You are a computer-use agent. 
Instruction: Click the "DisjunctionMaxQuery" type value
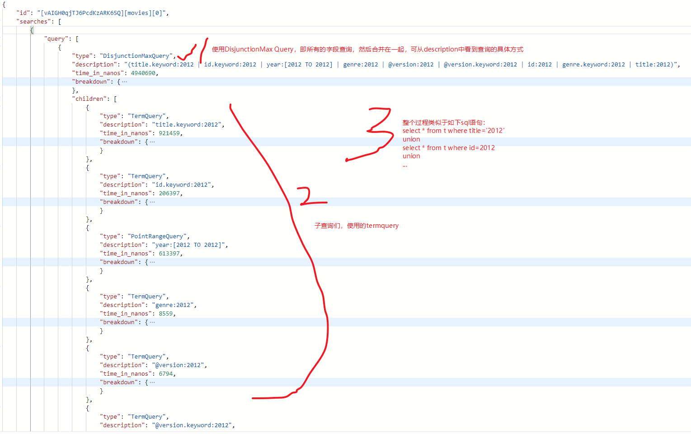[x=136, y=56]
